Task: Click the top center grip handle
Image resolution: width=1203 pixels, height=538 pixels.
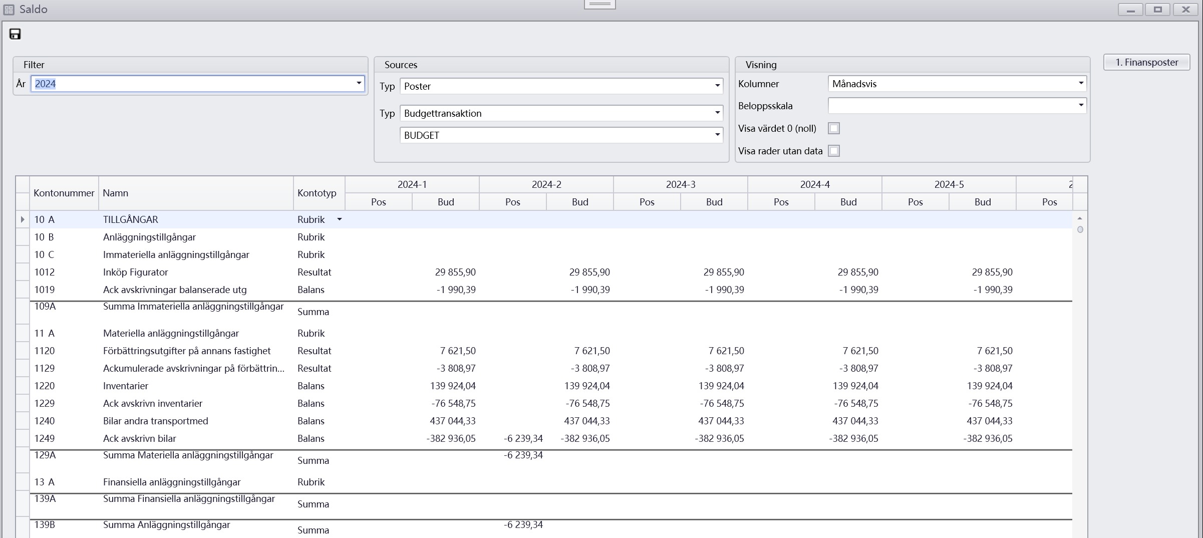Action: point(599,5)
